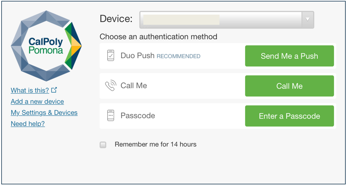The image size is (346, 186).
Task: Click the Cal Poly Pomona octagon logo
Action: (46, 46)
